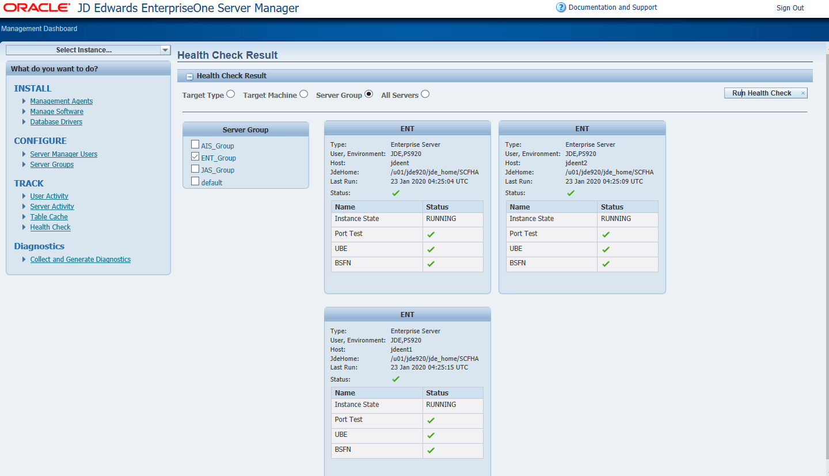The width and height of the screenshot is (829, 476).
Task: Select the Target Type radio button
Action: pyautogui.click(x=230, y=94)
